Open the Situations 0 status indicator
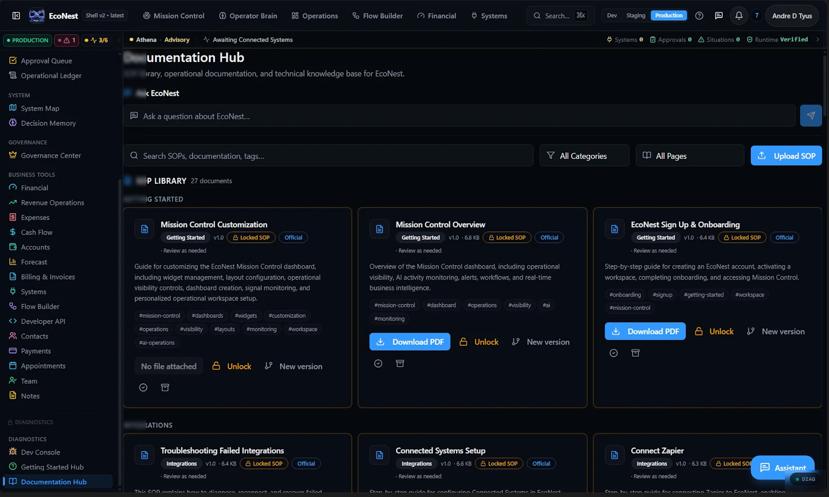The image size is (829, 497). click(719, 39)
